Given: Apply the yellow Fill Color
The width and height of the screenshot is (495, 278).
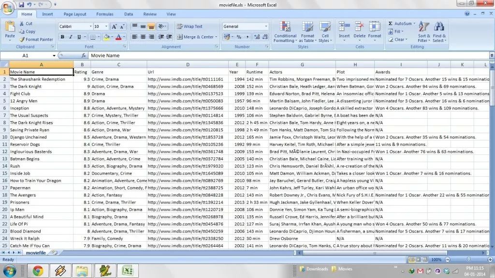Looking at the screenshot, I should click(x=107, y=37).
